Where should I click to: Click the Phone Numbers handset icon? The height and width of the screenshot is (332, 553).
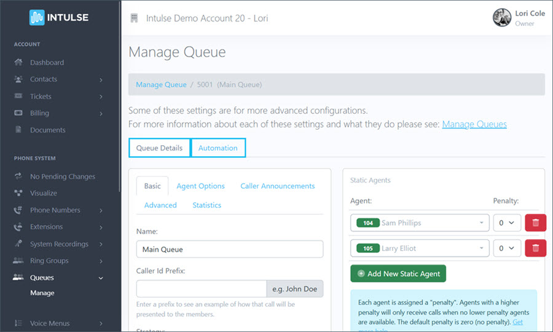(x=18, y=210)
